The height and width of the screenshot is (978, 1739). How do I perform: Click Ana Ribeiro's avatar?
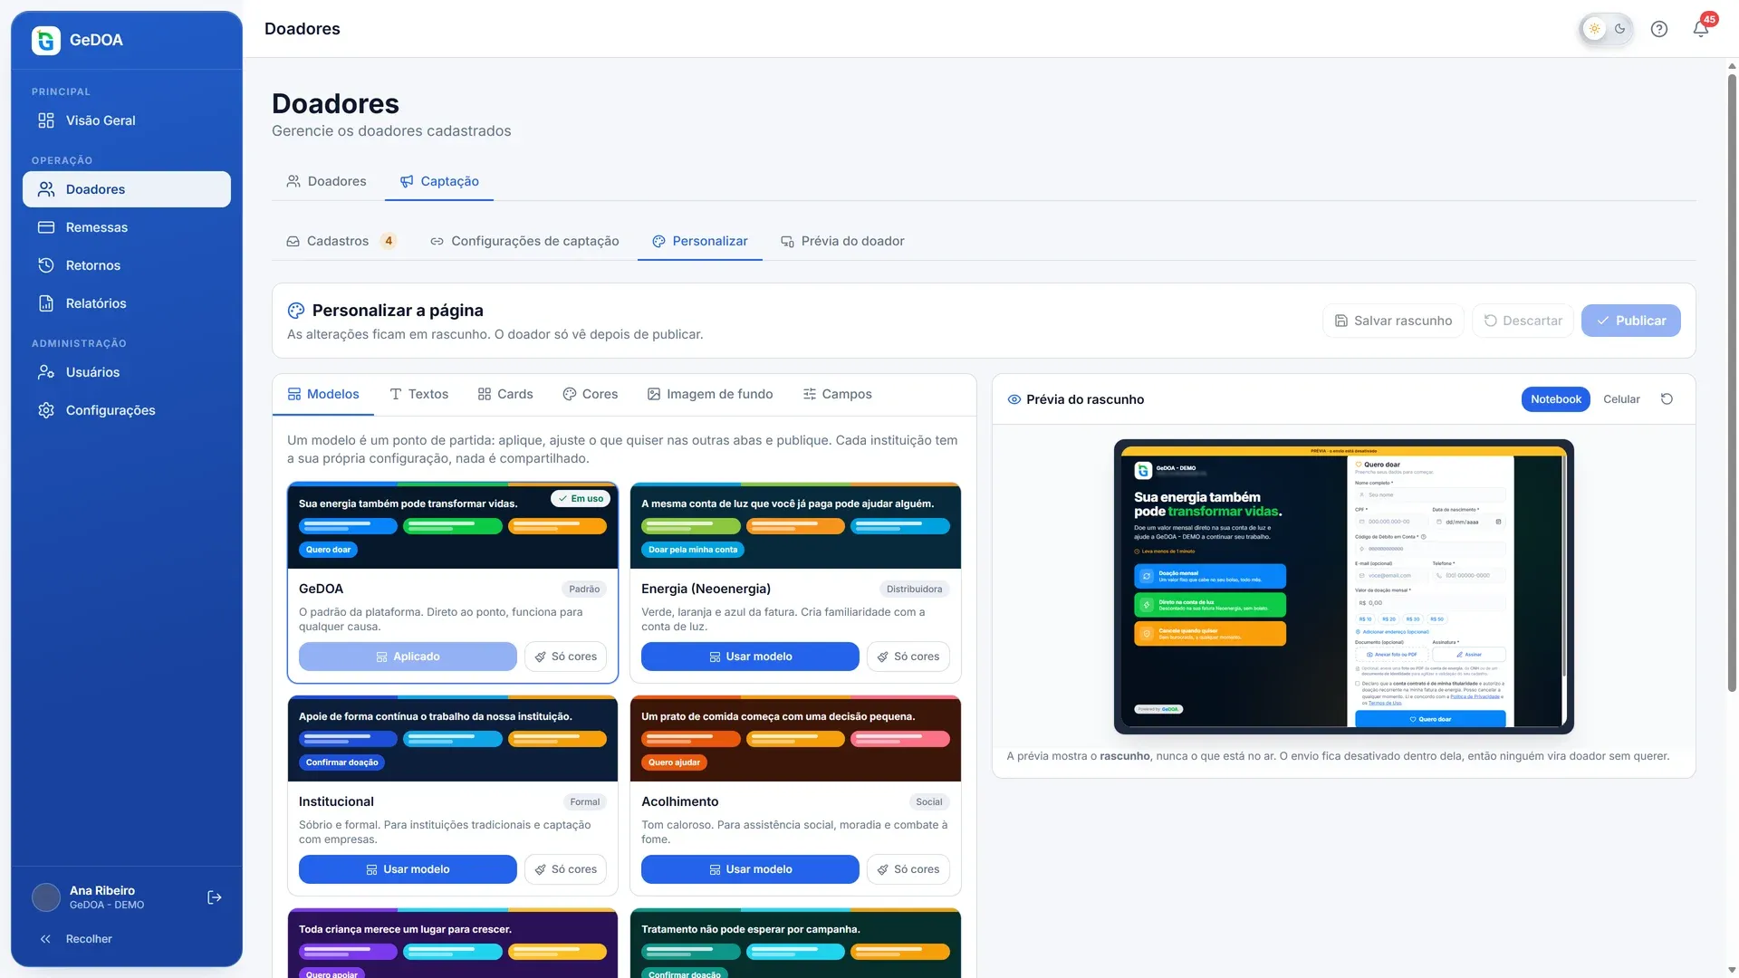pos(46,897)
